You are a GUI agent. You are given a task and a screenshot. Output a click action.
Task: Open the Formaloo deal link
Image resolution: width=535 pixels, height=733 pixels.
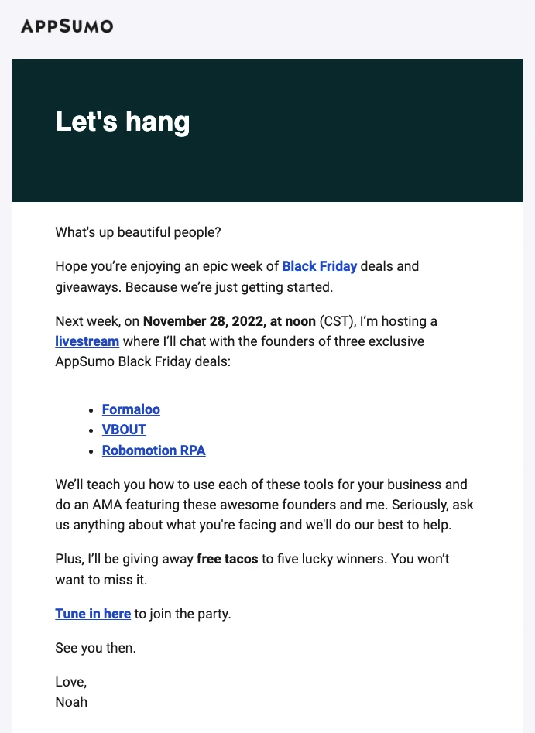click(x=131, y=409)
